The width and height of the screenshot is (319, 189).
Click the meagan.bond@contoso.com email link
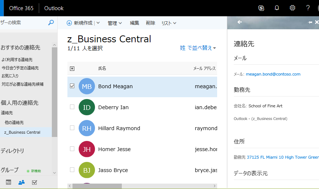pos(273,74)
